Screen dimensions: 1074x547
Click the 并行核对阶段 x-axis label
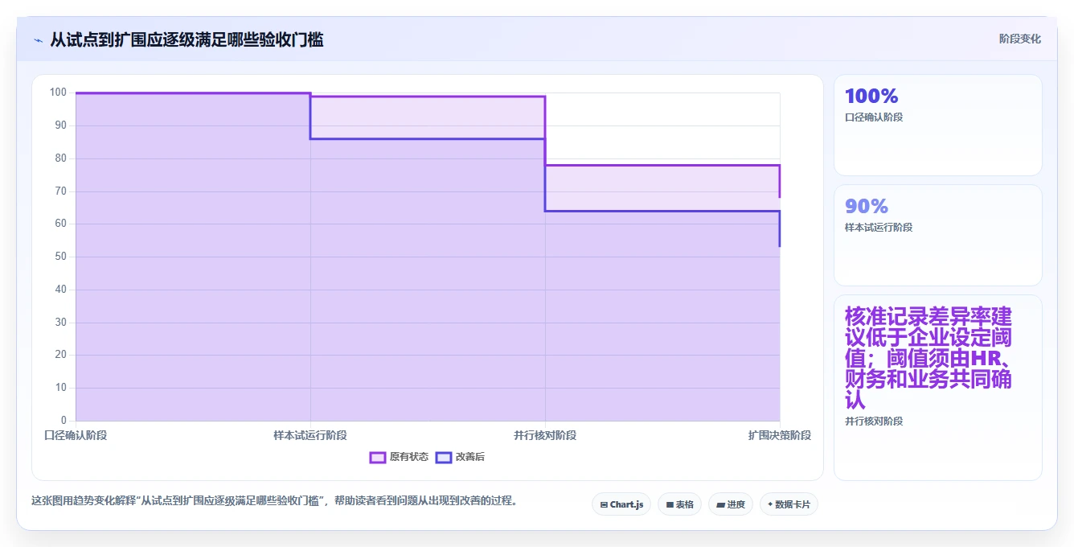click(x=545, y=435)
